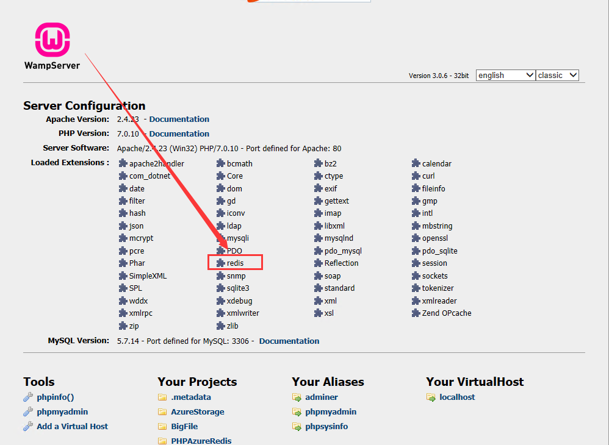Viewport: 609px width, 445px height.
Task: Open phpmyadmin under Tools
Action: pos(62,412)
